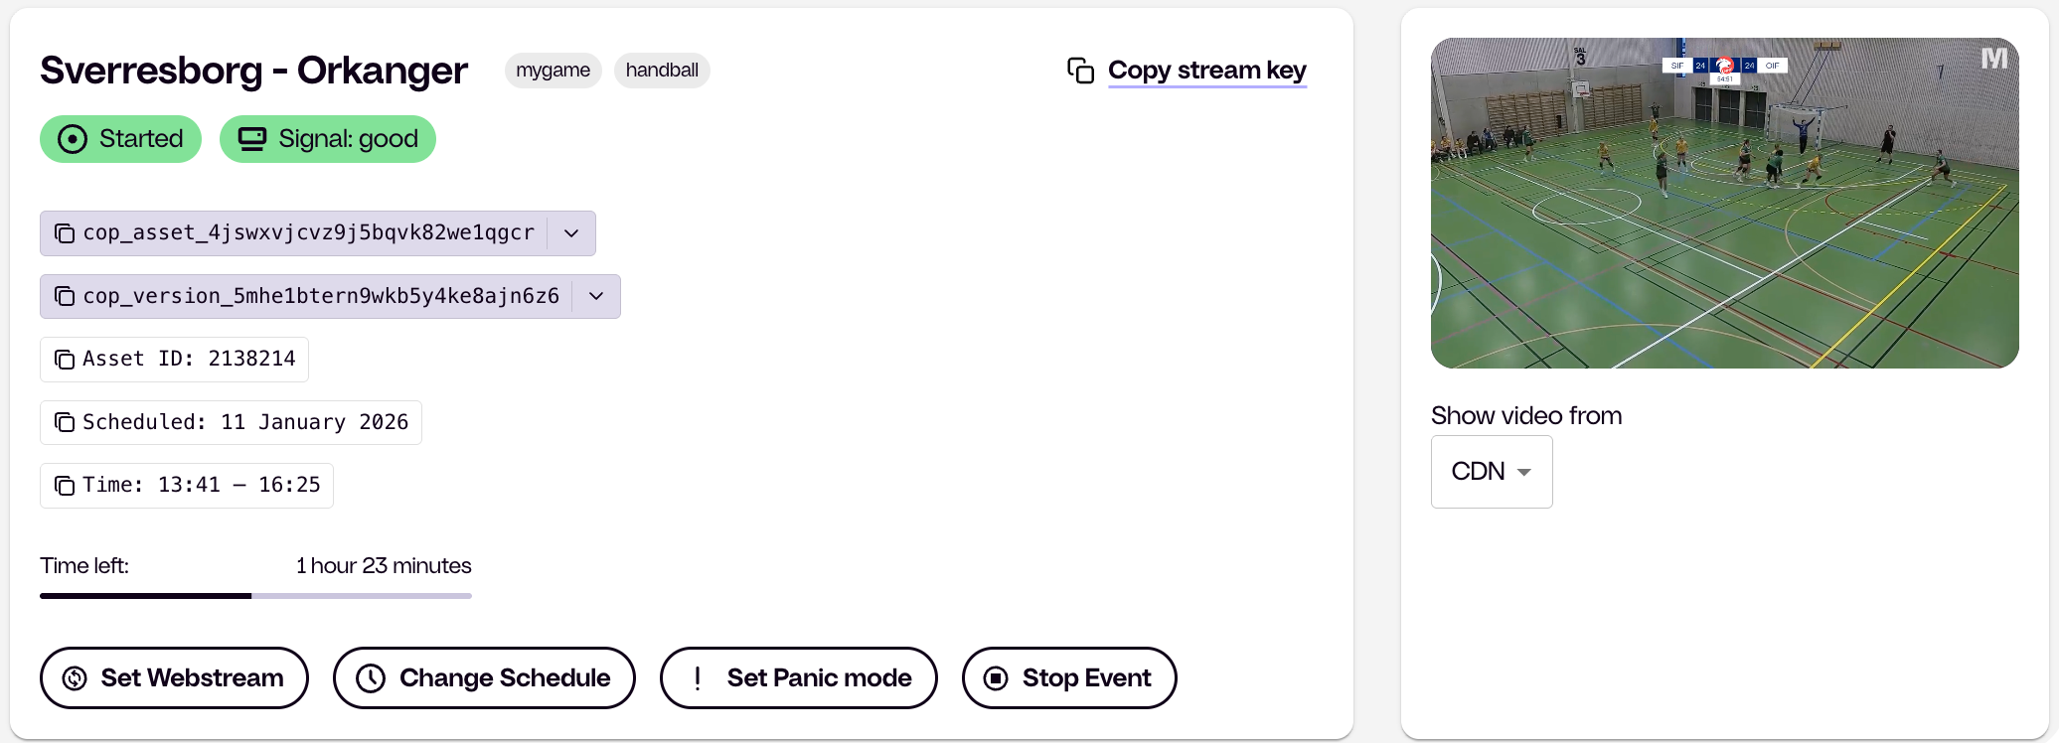The width and height of the screenshot is (2059, 743).
Task: Copy the cop_version ID using its icon
Action: 65,296
